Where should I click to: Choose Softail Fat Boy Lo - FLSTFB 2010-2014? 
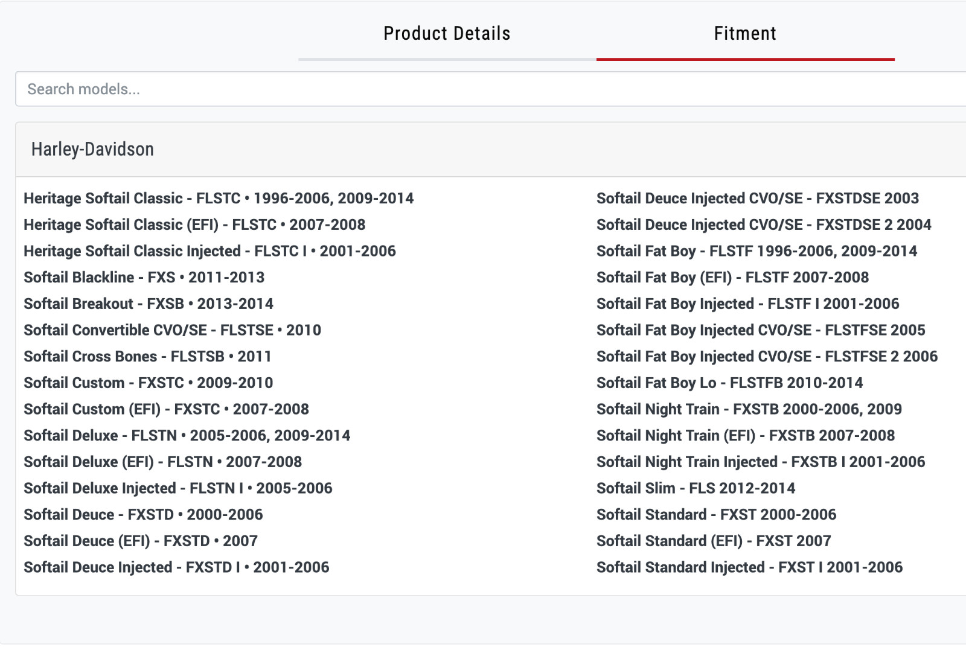729,383
